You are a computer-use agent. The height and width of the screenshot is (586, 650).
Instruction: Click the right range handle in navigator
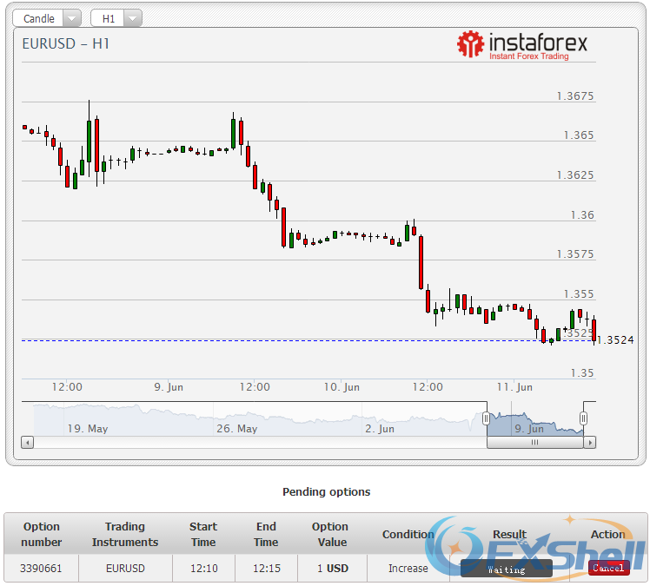tap(583, 419)
